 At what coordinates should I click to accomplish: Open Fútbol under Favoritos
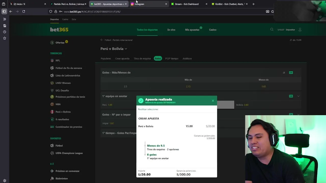pyautogui.click(x=59, y=146)
